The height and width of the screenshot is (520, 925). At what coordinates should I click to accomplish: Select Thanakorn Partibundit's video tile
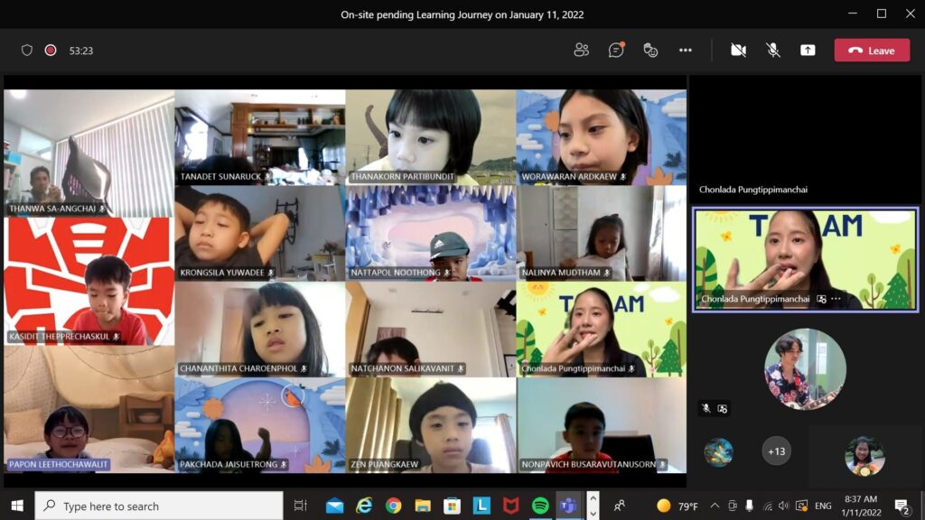[430, 136]
